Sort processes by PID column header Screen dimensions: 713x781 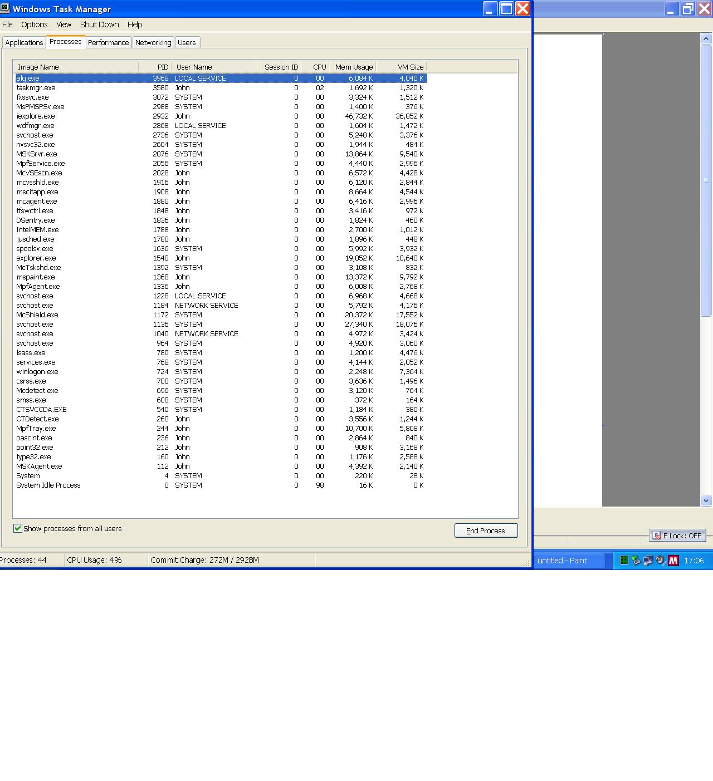[x=155, y=67]
